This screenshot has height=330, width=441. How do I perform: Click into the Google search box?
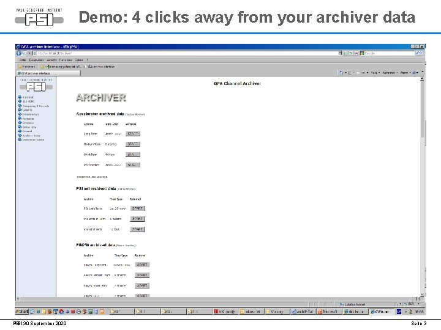click(390, 53)
